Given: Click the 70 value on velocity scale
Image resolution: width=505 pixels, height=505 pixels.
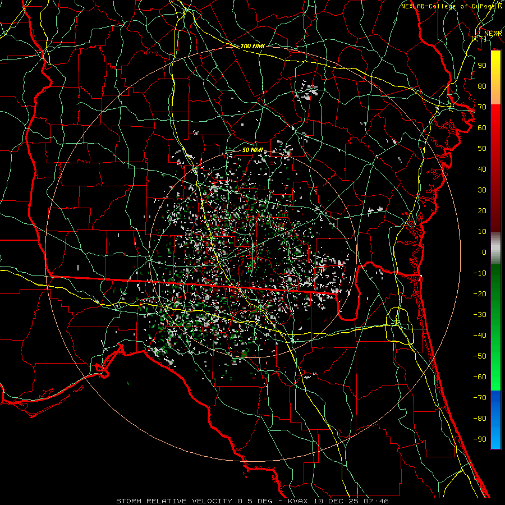Looking at the screenshot, I should [482, 107].
